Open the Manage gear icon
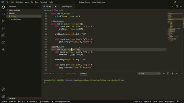 3,96
